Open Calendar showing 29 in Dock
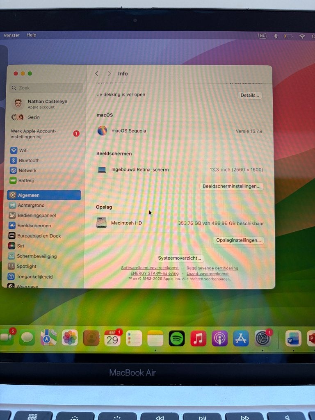The width and height of the screenshot is (315, 420). tap(112, 338)
